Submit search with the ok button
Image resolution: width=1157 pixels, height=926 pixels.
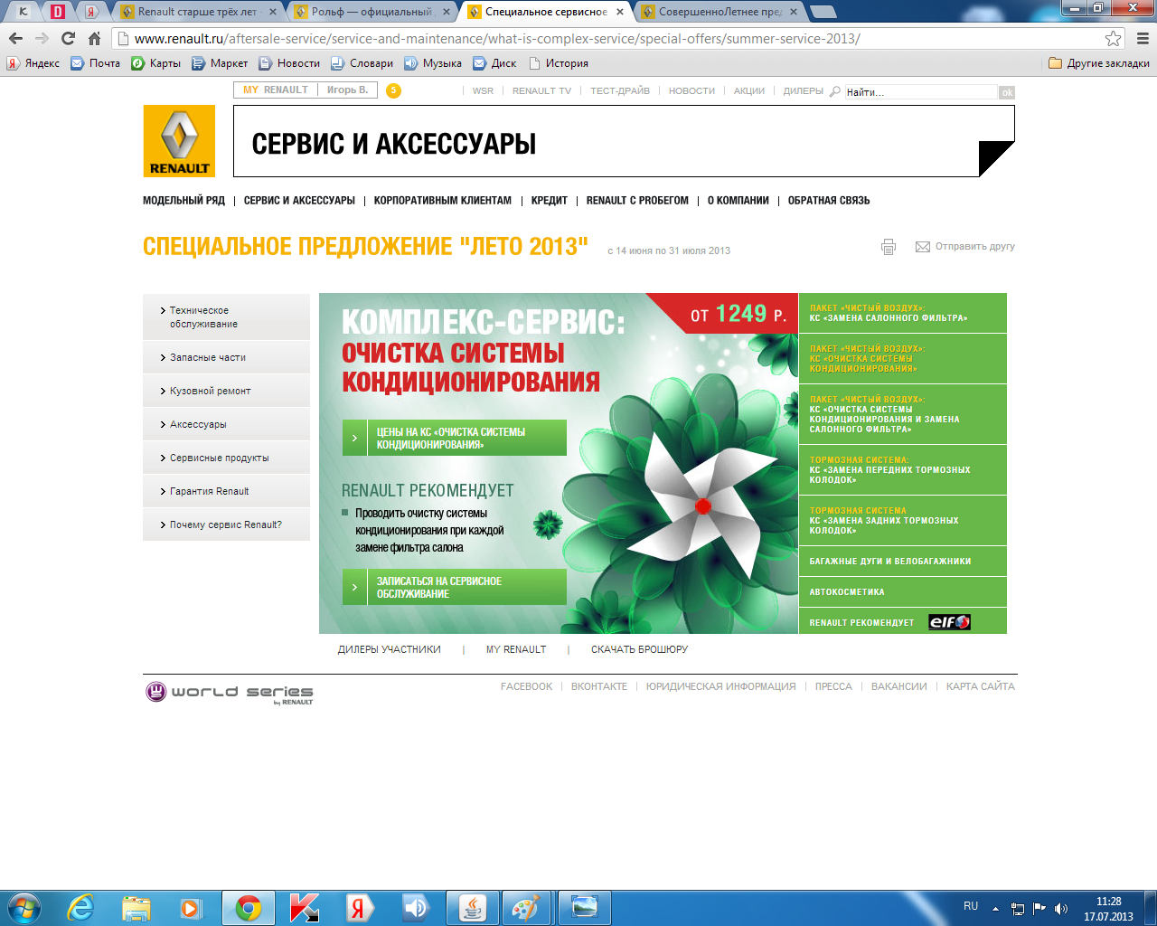[1007, 92]
